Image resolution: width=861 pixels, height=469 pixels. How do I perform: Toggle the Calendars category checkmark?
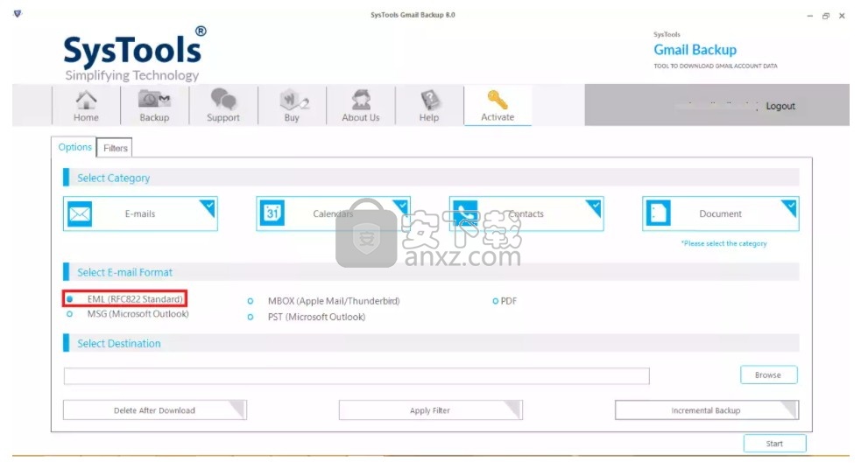pyautogui.click(x=402, y=206)
